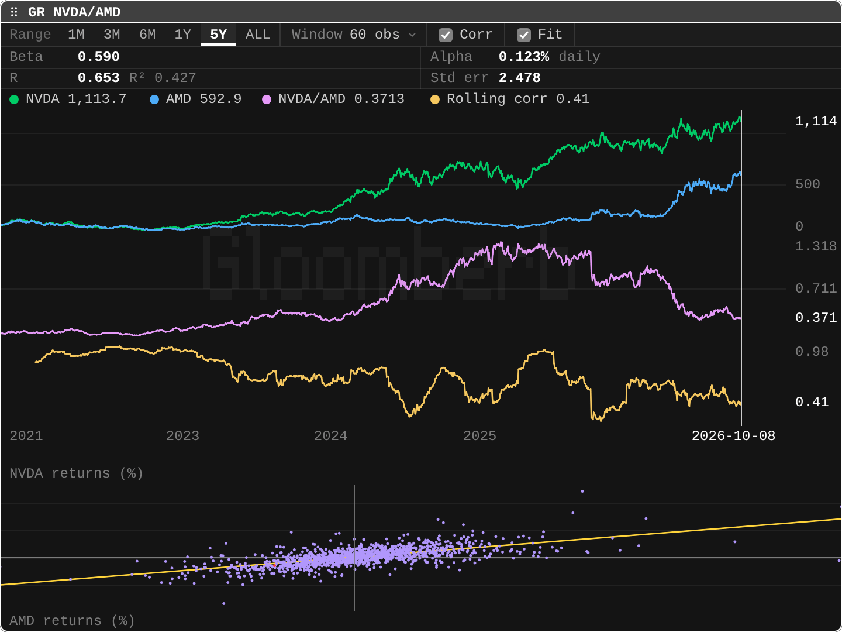Click the NVDA 1,113.7 legend label
Image resolution: width=842 pixels, height=632 pixels.
tap(76, 99)
